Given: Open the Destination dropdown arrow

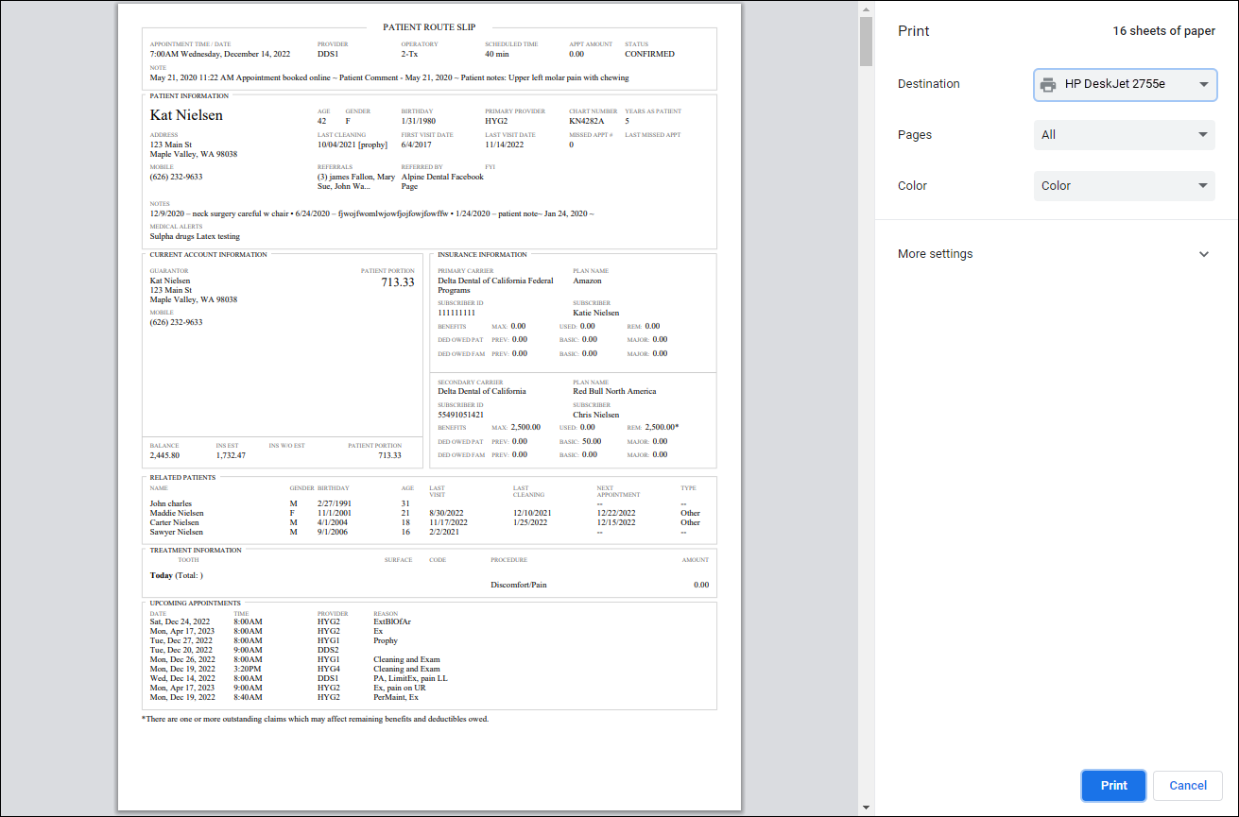Looking at the screenshot, I should click(1203, 84).
